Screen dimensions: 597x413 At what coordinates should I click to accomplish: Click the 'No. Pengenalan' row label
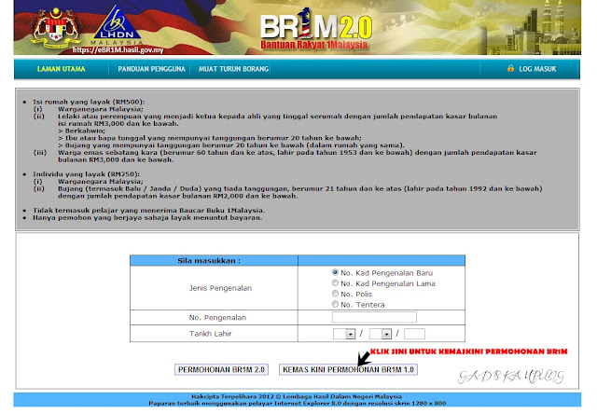tap(217, 318)
